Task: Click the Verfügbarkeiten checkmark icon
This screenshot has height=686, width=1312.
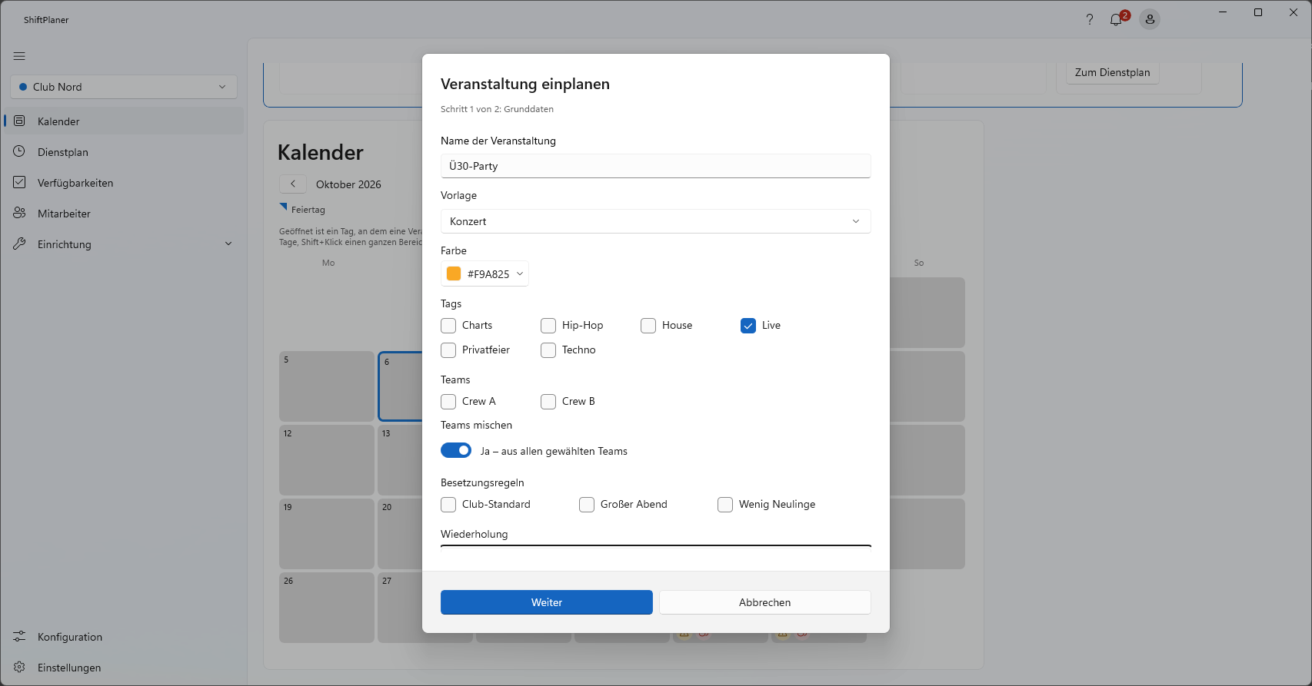Action: tap(19, 182)
